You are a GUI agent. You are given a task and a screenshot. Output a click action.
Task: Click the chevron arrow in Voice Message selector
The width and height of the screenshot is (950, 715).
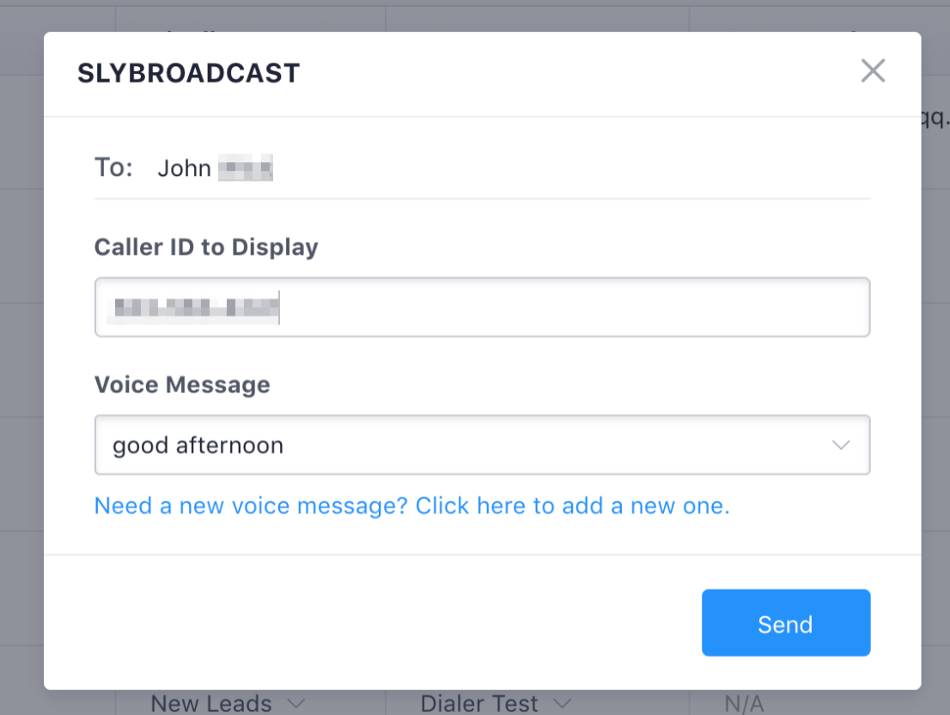tap(840, 445)
